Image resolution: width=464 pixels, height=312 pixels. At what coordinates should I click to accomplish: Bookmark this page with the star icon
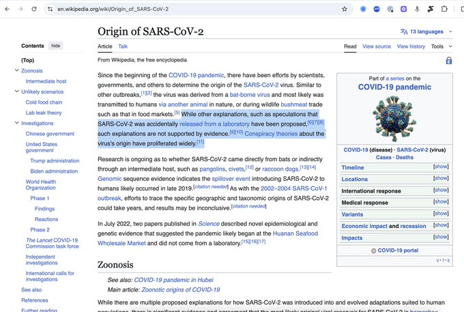345,9
